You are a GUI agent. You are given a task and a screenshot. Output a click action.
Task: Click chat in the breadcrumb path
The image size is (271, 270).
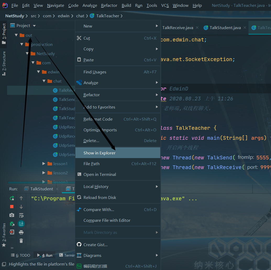point(80,16)
